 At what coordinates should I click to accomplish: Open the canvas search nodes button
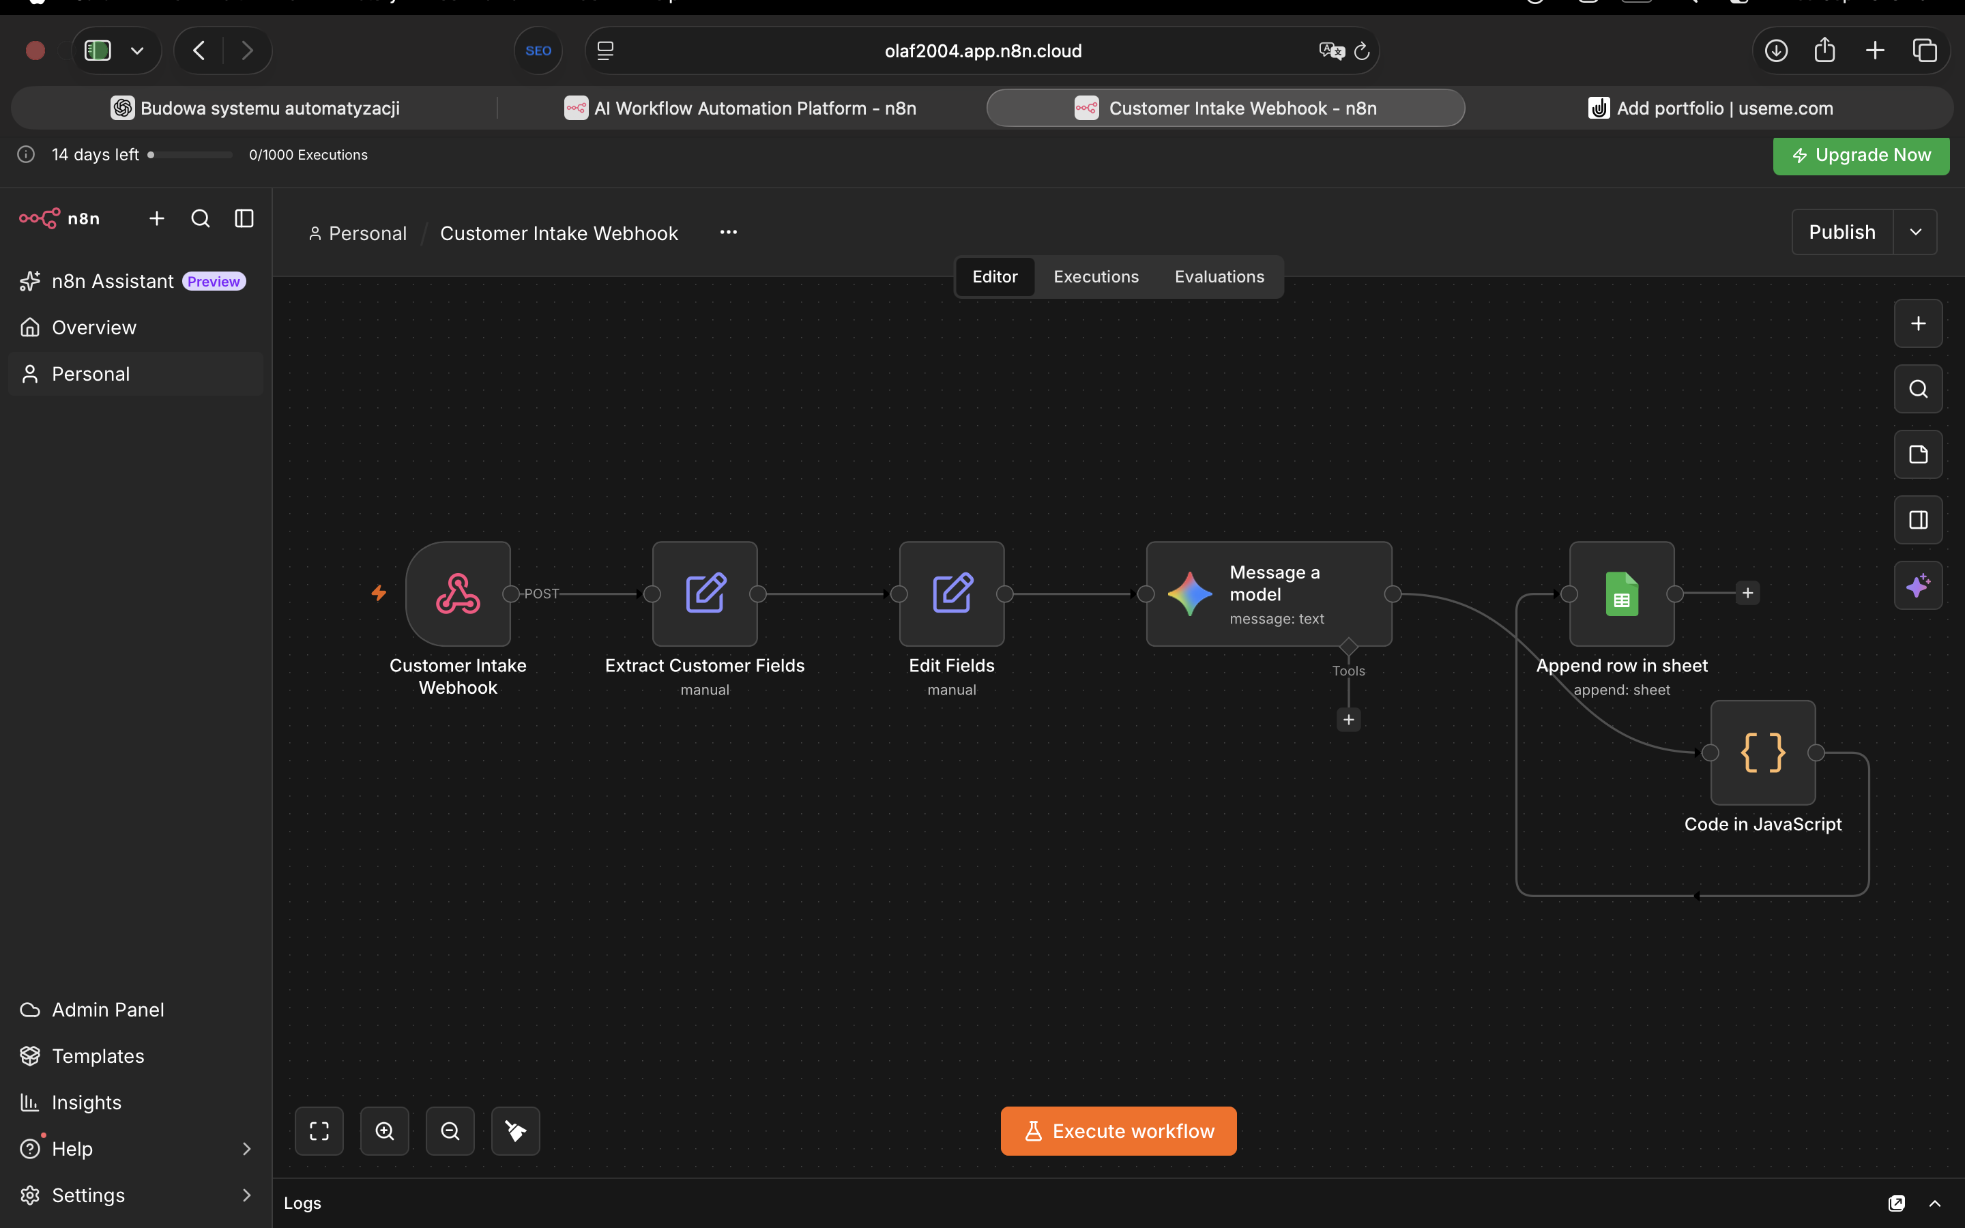point(1918,389)
